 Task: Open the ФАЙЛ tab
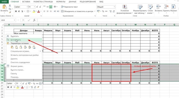(x=4, y=2)
